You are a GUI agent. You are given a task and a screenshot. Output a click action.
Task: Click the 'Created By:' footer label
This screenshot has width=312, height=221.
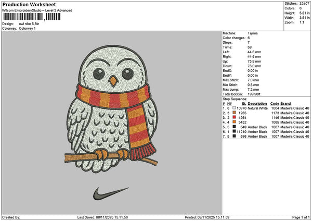pyautogui.click(x=11, y=217)
